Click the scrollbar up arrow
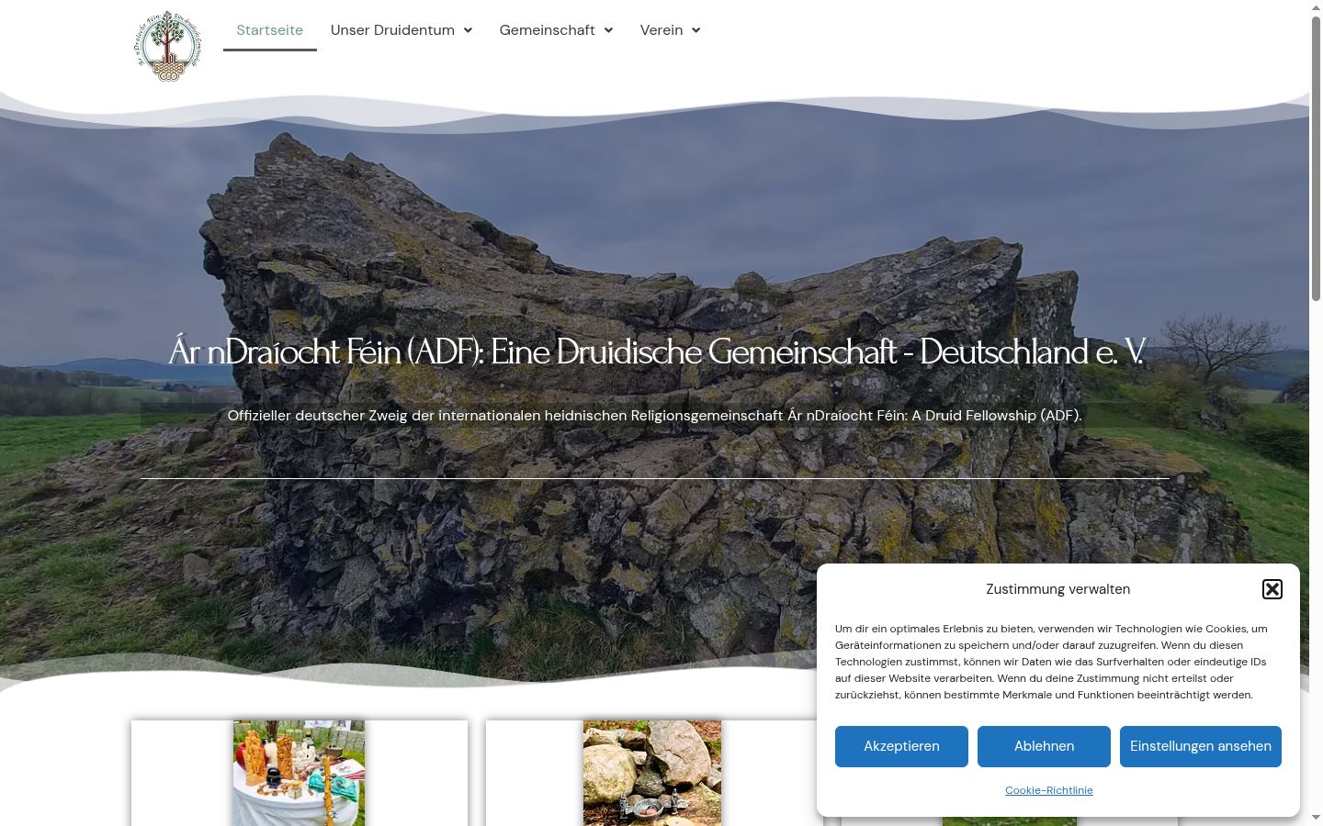 [1316, 7]
